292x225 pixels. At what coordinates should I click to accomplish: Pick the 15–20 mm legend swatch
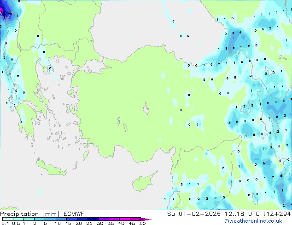(71, 219)
